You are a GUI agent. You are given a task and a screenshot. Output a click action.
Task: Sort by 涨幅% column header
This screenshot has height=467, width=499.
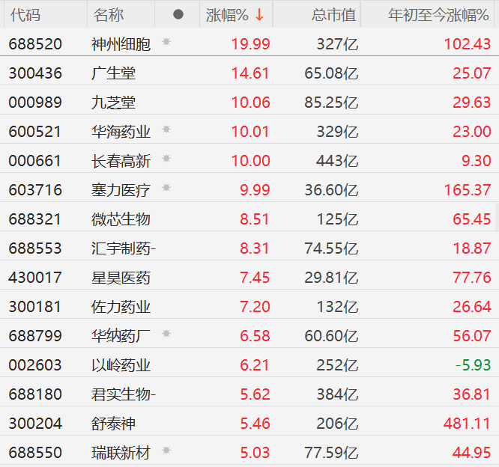click(x=236, y=15)
